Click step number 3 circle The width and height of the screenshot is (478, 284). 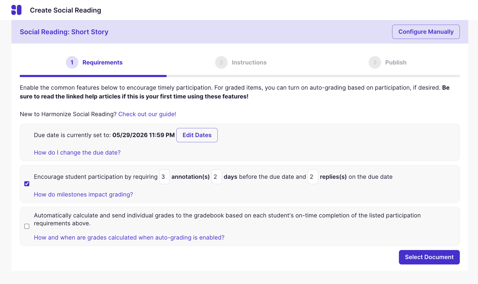point(375,62)
